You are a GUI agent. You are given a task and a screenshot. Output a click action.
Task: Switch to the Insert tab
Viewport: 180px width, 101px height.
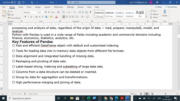(21, 7)
